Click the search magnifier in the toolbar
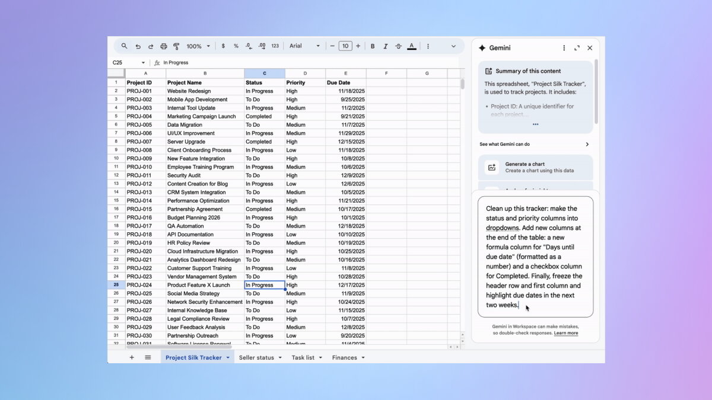The width and height of the screenshot is (712, 400). click(x=124, y=46)
